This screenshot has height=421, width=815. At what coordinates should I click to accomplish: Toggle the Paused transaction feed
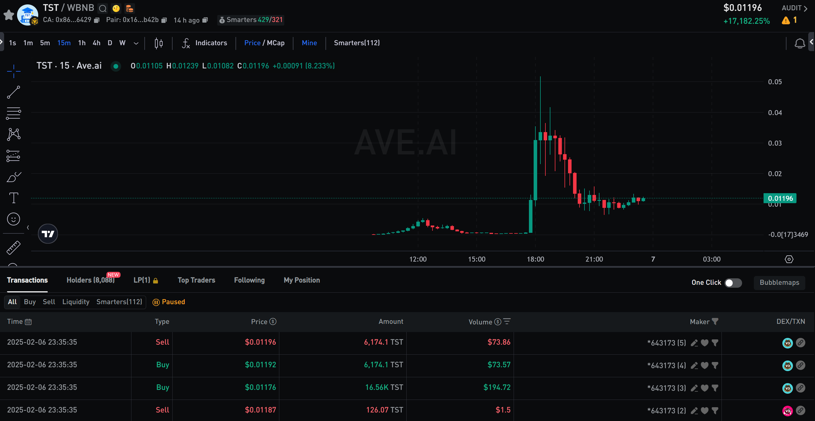point(169,302)
